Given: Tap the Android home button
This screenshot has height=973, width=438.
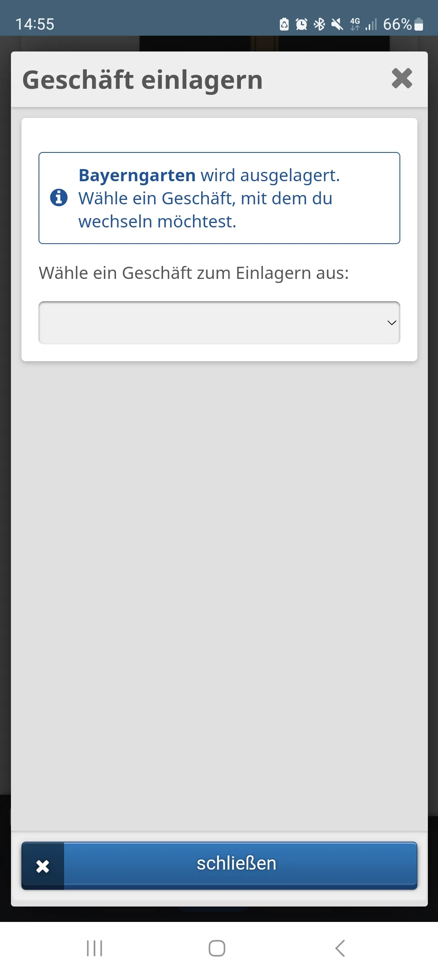Looking at the screenshot, I should point(217,948).
